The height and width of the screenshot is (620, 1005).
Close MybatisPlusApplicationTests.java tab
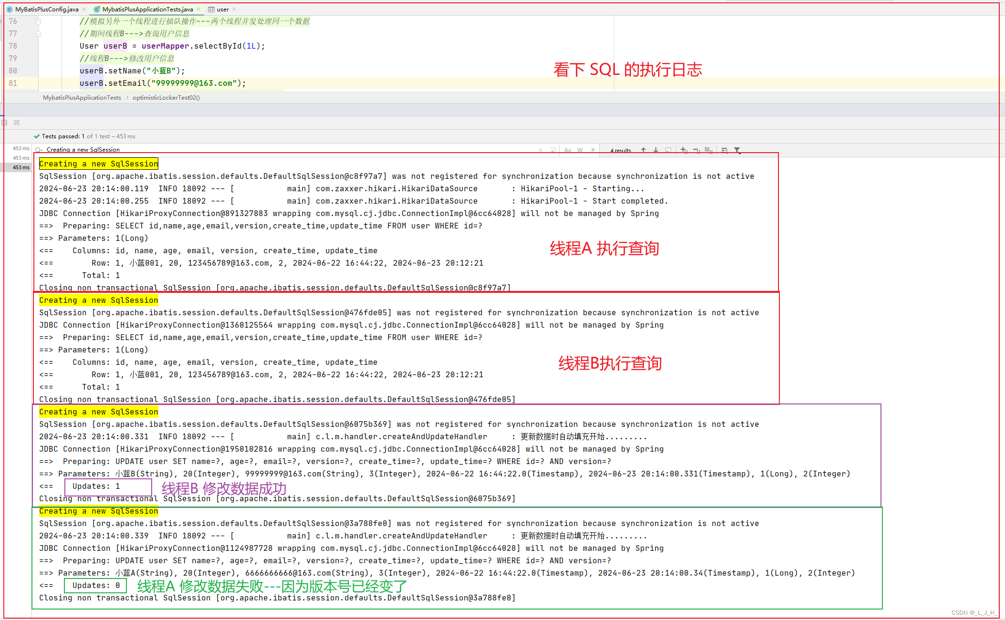tap(199, 9)
